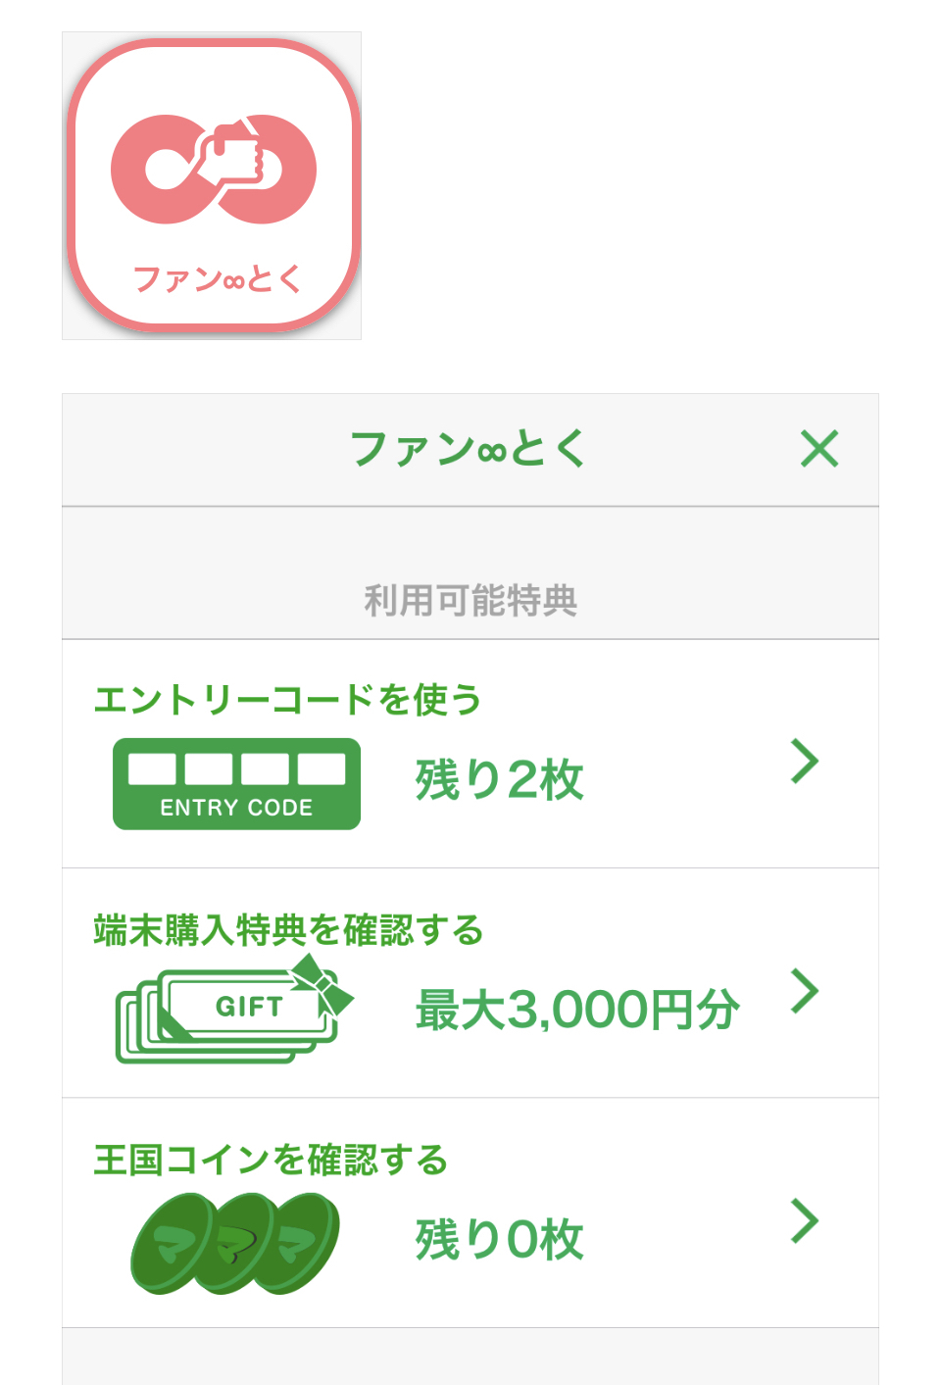
Task: Click the 利用可能特典 section header
Action: (470, 600)
